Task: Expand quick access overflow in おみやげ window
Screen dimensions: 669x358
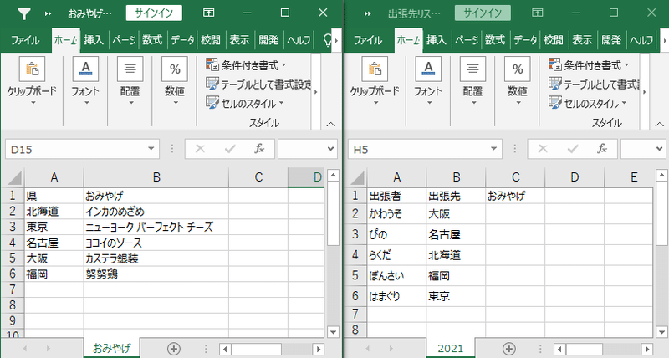Action: [x=48, y=13]
